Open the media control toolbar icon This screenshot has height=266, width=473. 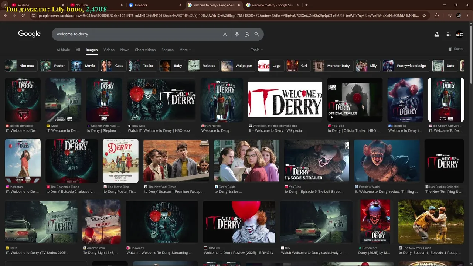click(450, 16)
